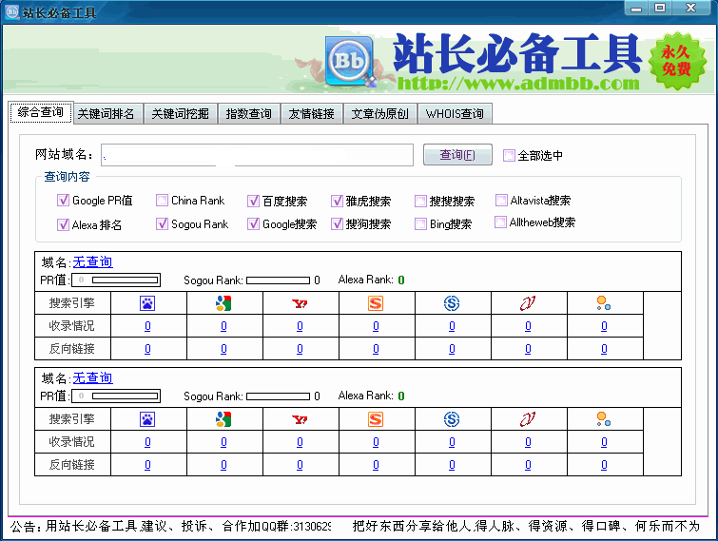Click the Alexa Rank value in second block
The height and width of the screenshot is (541, 718).
tap(401, 396)
